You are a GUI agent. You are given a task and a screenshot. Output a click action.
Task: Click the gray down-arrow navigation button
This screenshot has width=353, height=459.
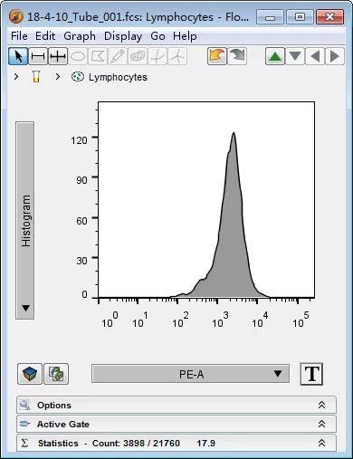point(295,56)
